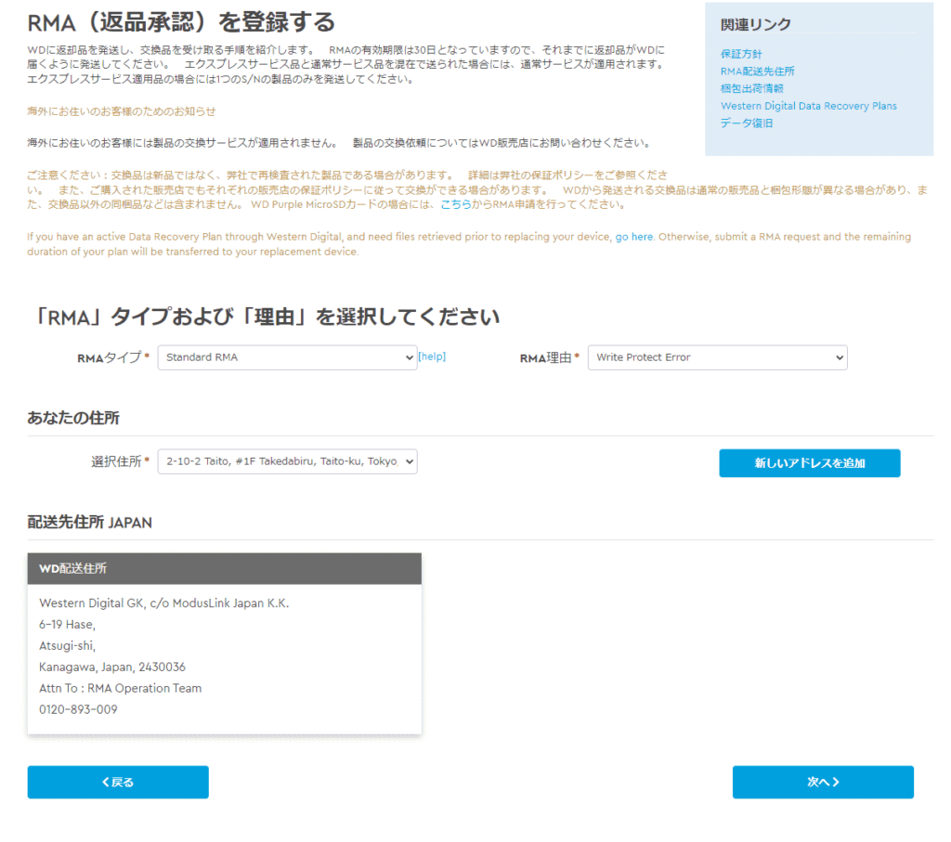Click the chevron arrow on RMA理由 select
The image size is (951, 842).
pos(840,357)
